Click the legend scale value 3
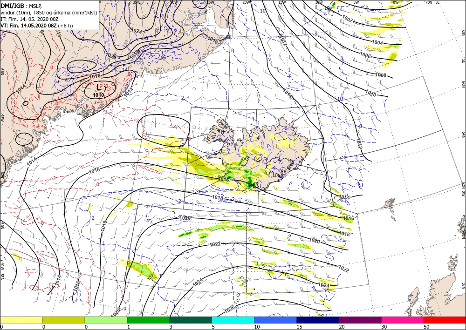 [x=171, y=327]
